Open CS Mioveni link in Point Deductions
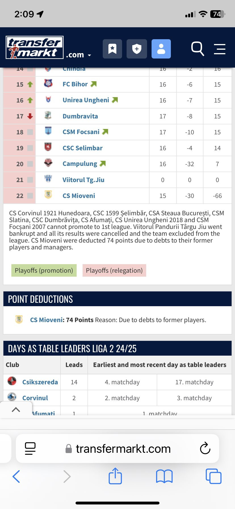 [47, 320]
